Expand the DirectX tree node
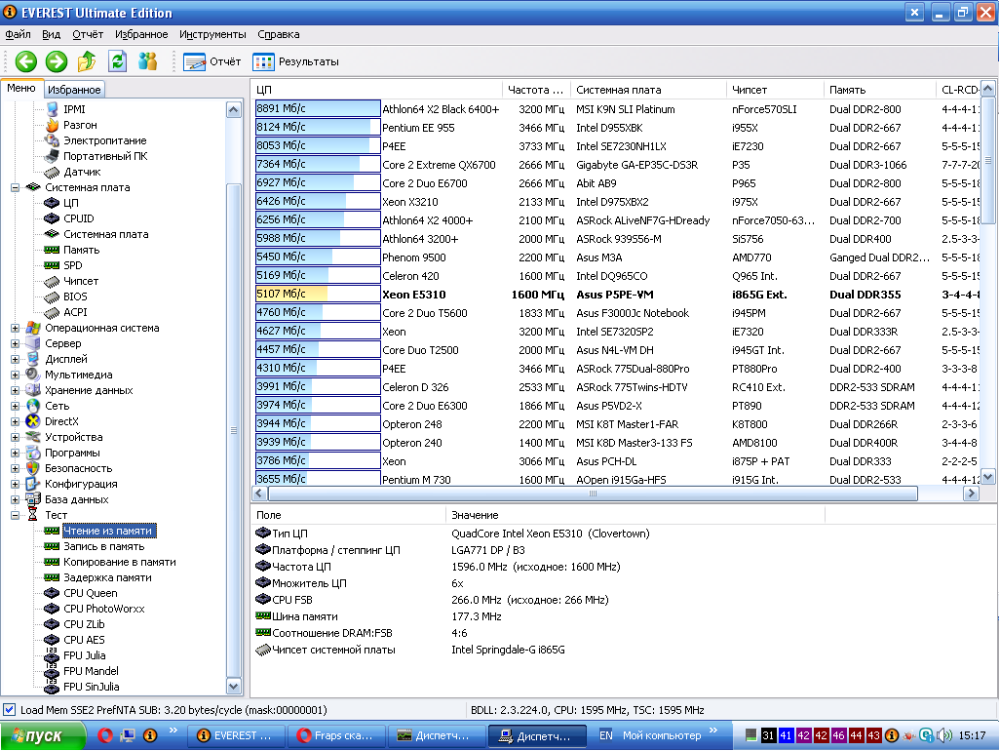The width and height of the screenshot is (1000, 751). (x=15, y=421)
